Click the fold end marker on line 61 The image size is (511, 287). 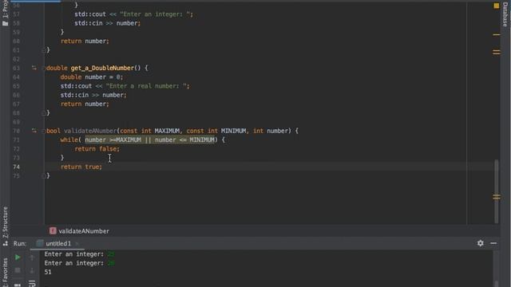(44, 50)
